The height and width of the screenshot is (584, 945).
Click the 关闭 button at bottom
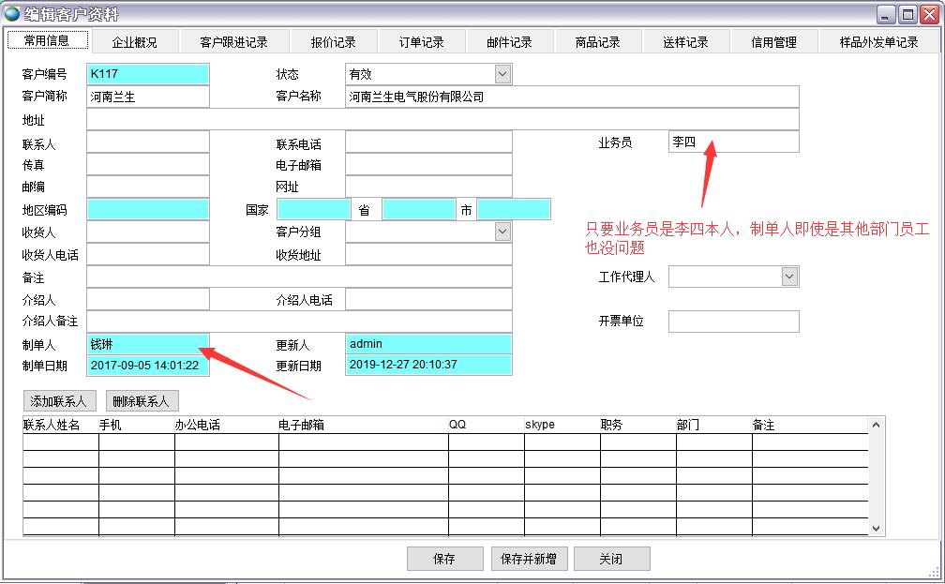click(611, 559)
